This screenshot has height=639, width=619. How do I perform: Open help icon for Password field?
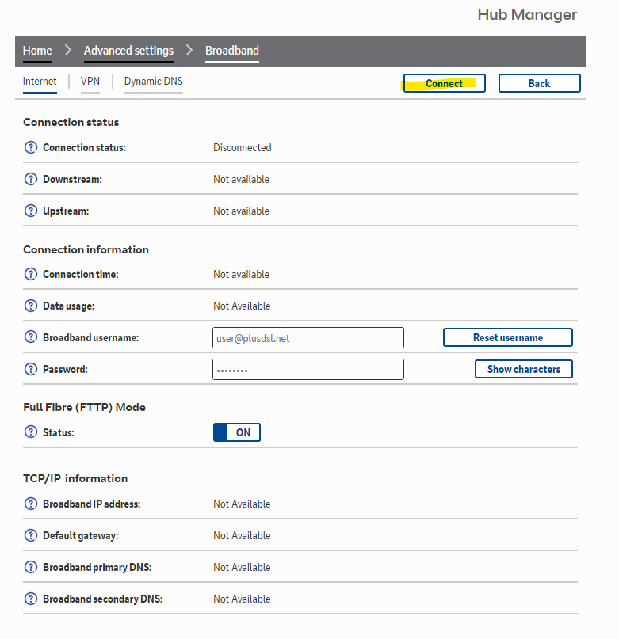(x=31, y=369)
